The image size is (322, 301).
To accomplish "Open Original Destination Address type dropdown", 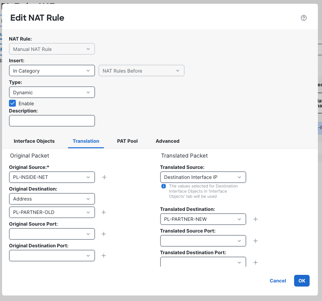I will (52, 199).
